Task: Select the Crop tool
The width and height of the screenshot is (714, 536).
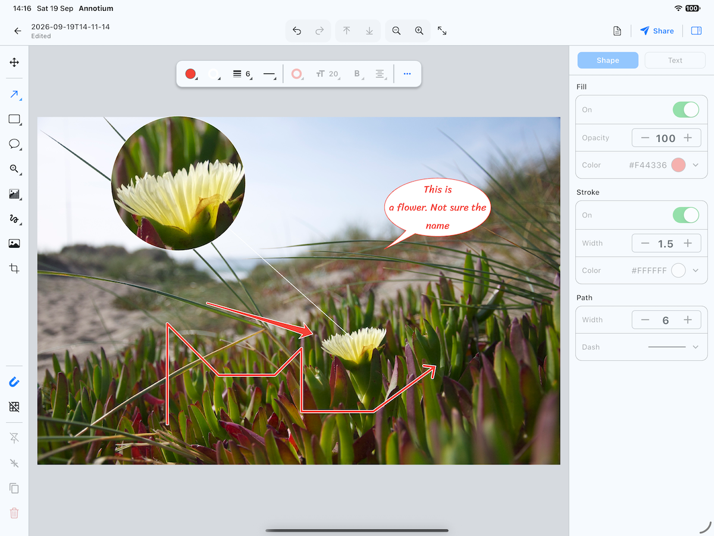Action: [x=14, y=269]
